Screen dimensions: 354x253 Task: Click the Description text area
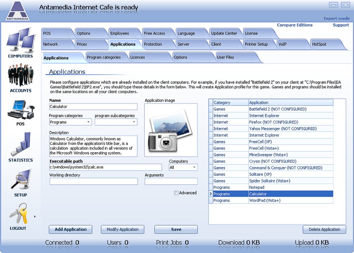pyautogui.click(x=93, y=146)
